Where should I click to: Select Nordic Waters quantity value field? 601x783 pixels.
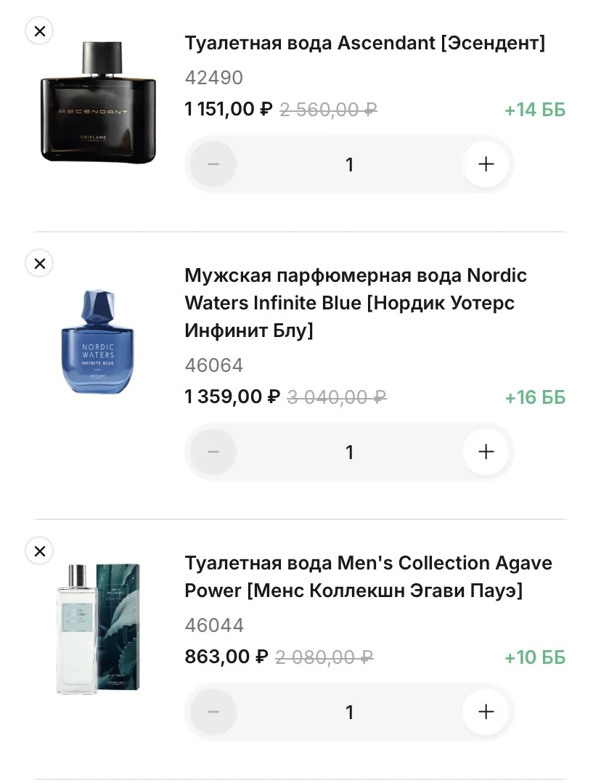click(x=349, y=453)
